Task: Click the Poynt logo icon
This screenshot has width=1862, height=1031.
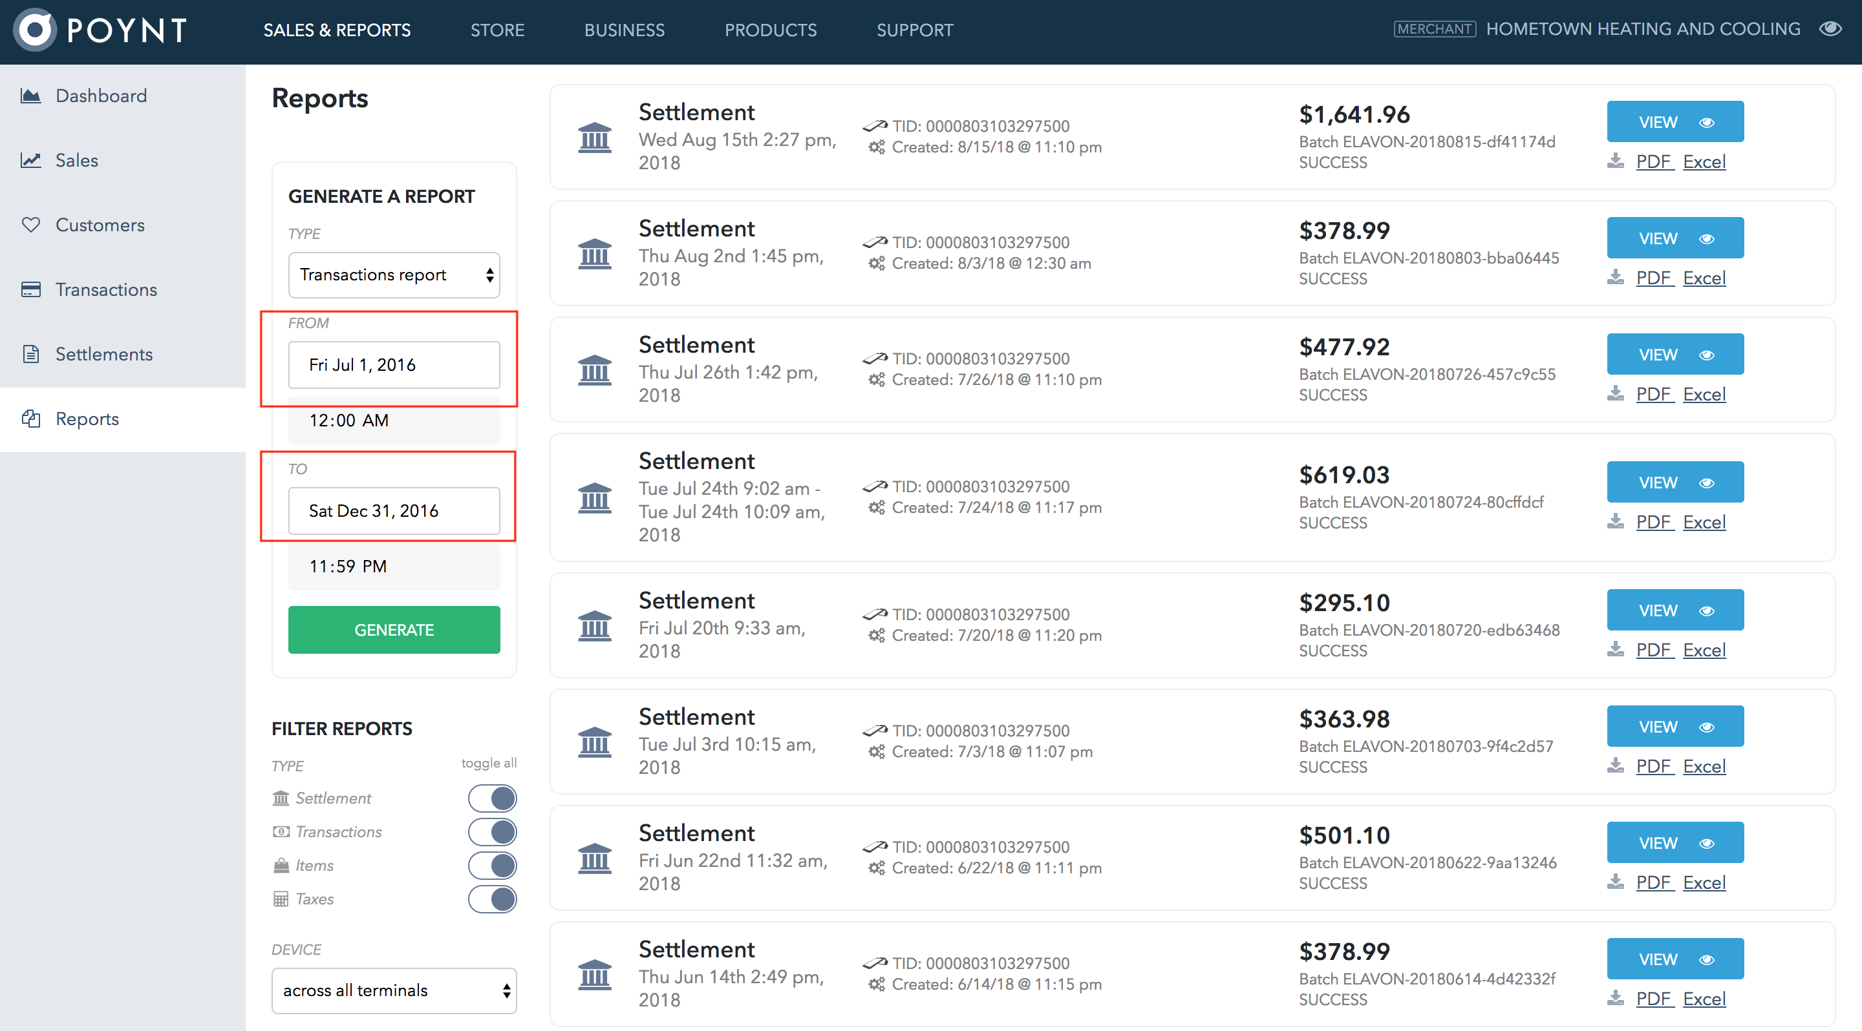Action: [x=35, y=30]
